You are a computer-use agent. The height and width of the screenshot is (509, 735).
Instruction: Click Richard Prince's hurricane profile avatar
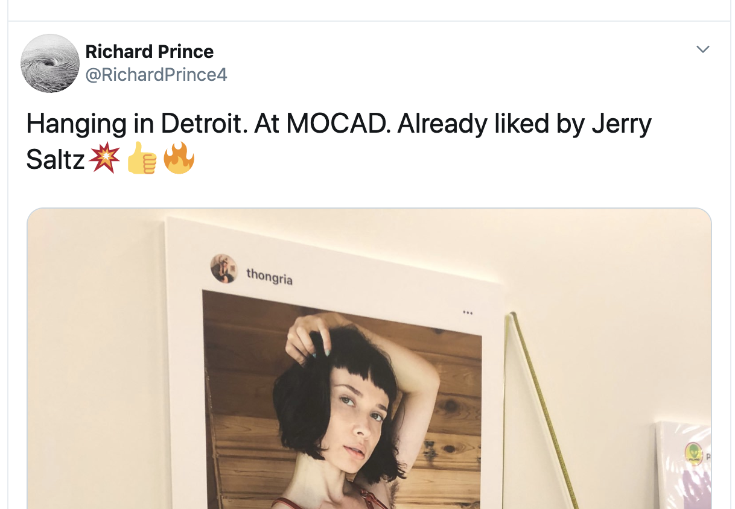point(50,63)
